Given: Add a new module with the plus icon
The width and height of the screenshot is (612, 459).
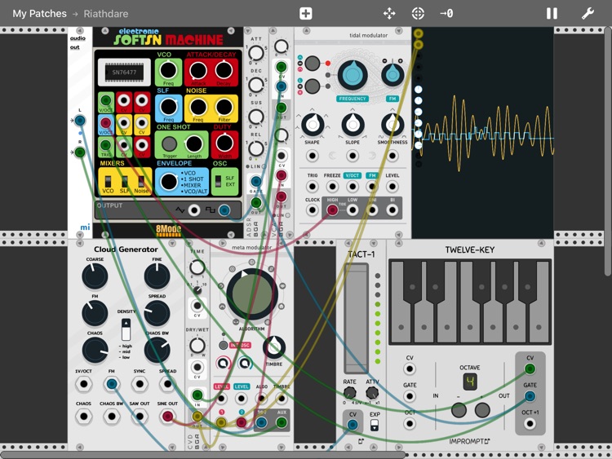Looking at the screenshot, I should (306, 14).
